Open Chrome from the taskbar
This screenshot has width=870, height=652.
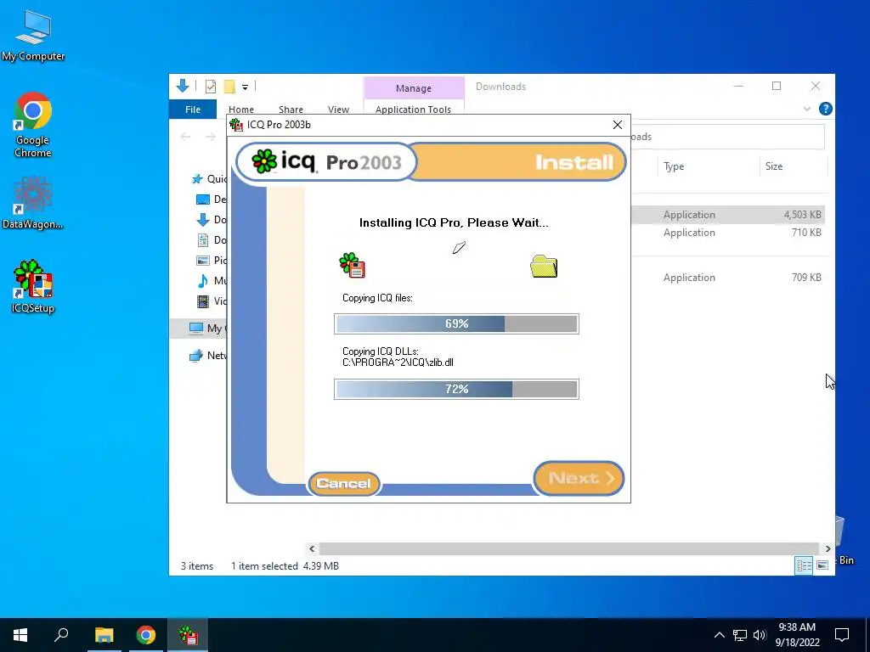(146, 635)
